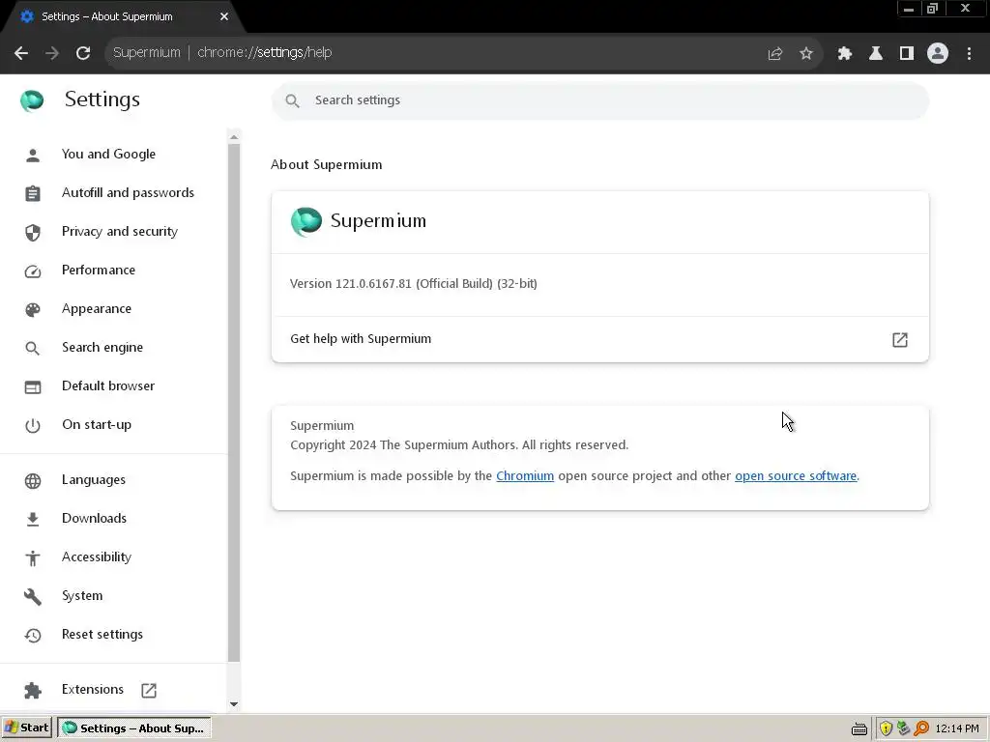The image size is (990, 742).
Task: Open the Extensions puzzle icon in toolbar
Action: [844, 54]
